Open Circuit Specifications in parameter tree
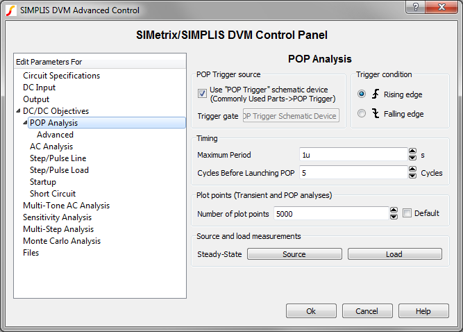 point(61,76)
